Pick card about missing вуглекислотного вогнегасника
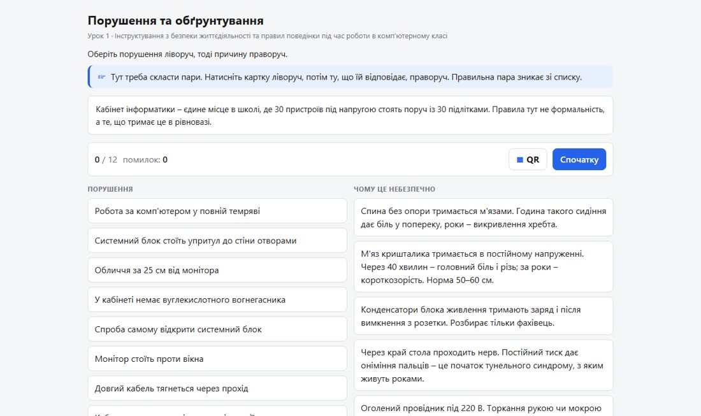Viewport: 701px width, 416px height. pos(217,299)
